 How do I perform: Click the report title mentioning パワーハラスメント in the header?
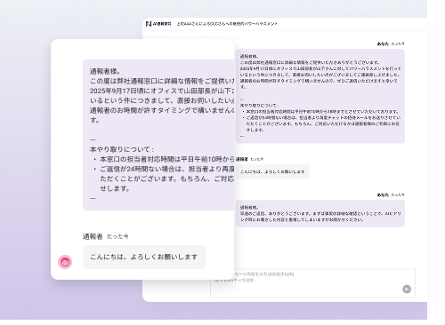(227, 24)
